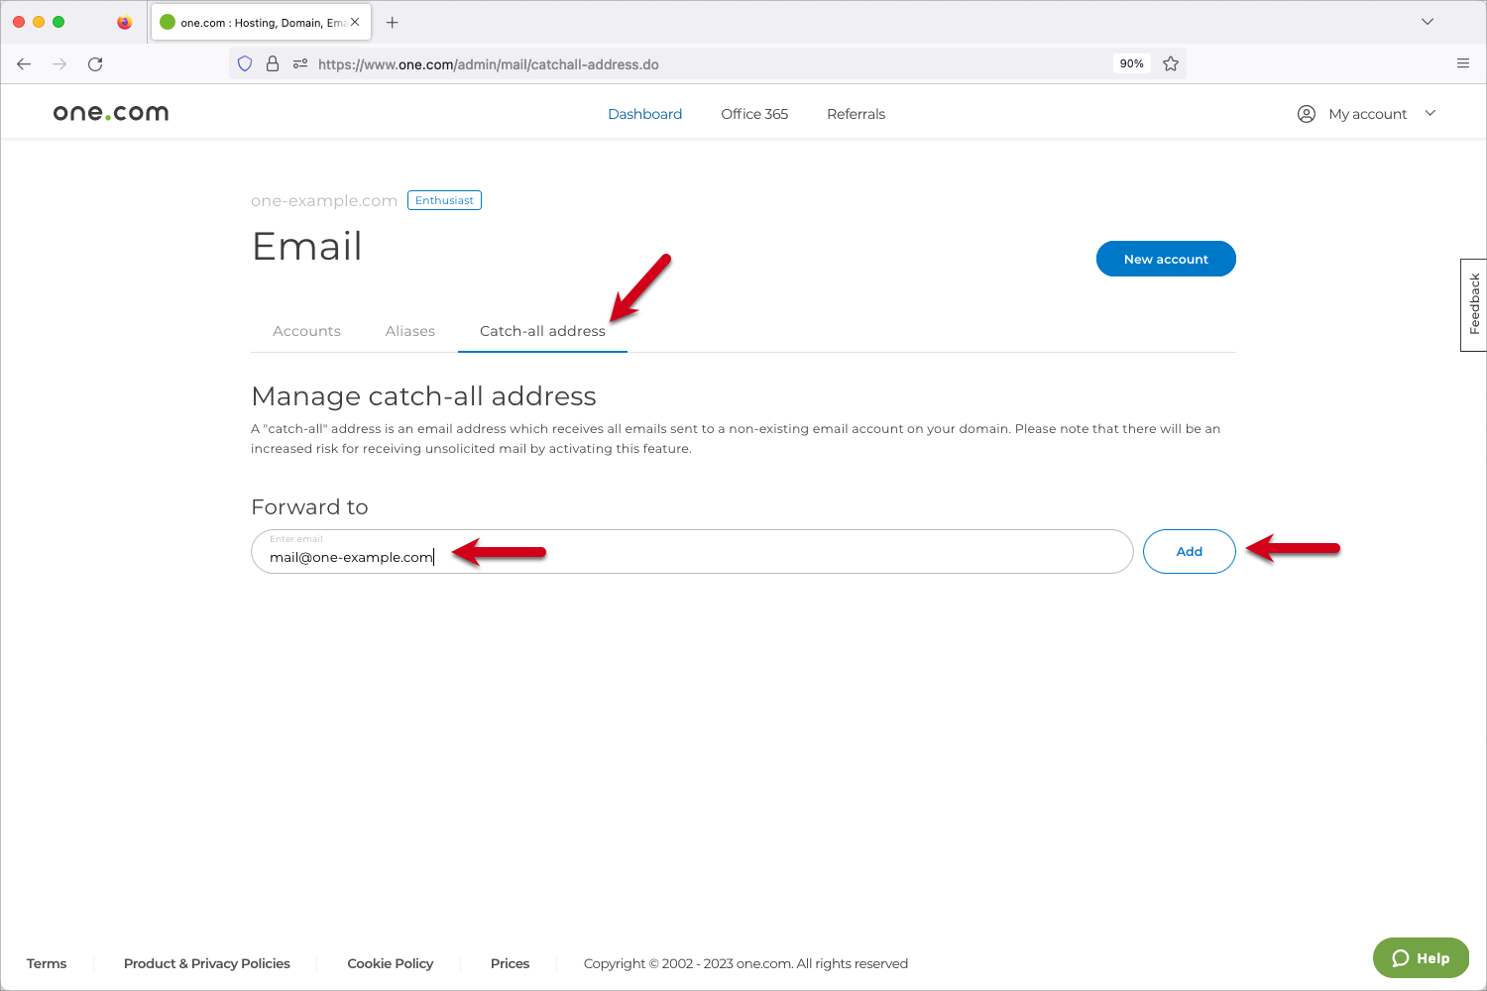Screen dimensions: 1487x991
Task: Bookmark page with star icon
Action: (1171, 64)
